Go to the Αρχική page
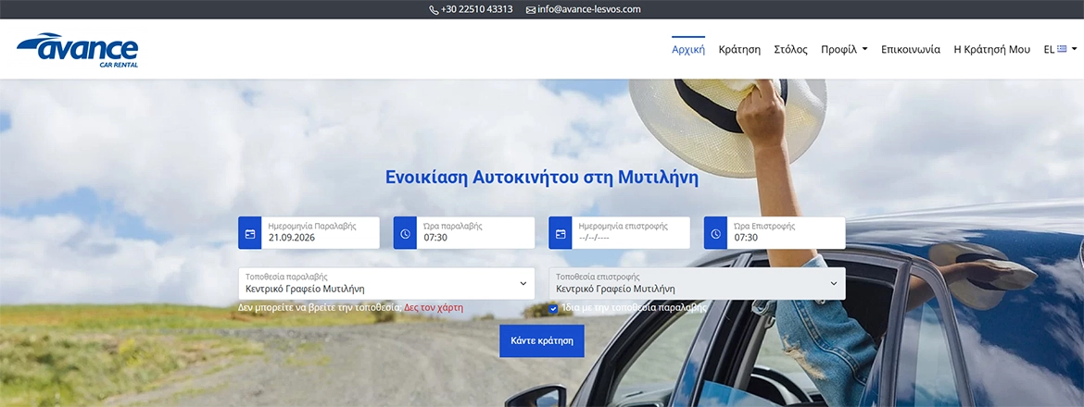Screen dimensions: 1084x407 click(x=688, y=50)
